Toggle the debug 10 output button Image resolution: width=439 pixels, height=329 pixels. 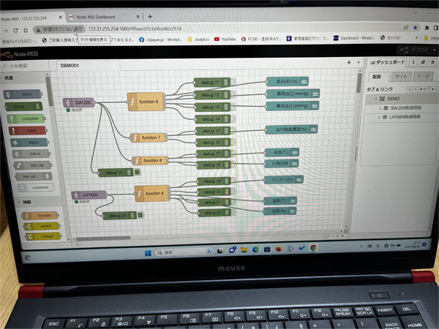[138, 172]
